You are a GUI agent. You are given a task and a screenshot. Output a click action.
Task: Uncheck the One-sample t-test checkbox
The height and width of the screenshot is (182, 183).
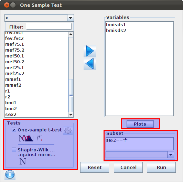(14, 130)
